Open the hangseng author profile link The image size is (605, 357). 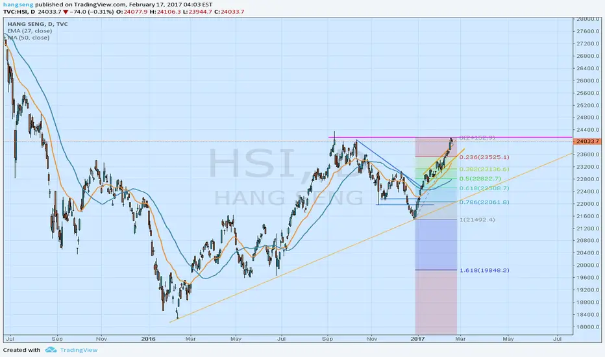[x=18, y=5]
